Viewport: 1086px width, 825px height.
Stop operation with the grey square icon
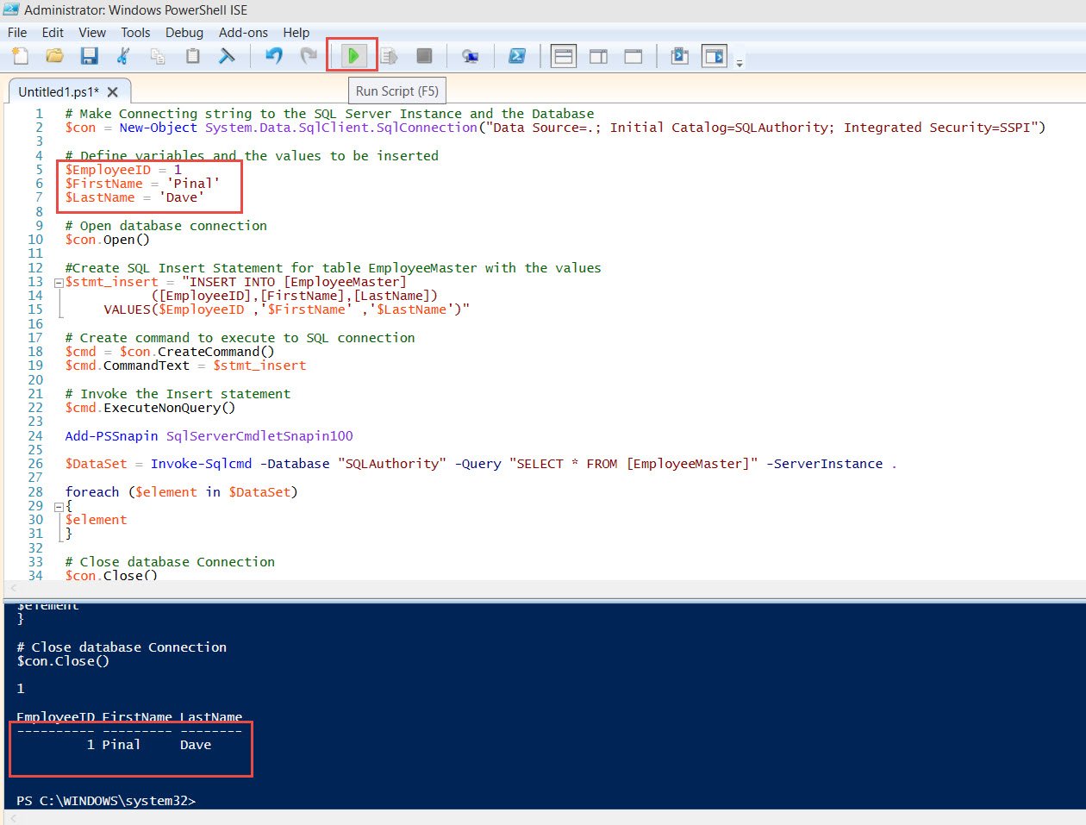point(424,56)
